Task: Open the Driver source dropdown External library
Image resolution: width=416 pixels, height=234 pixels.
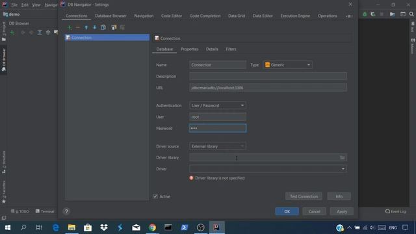Action: tap(218, 146)
